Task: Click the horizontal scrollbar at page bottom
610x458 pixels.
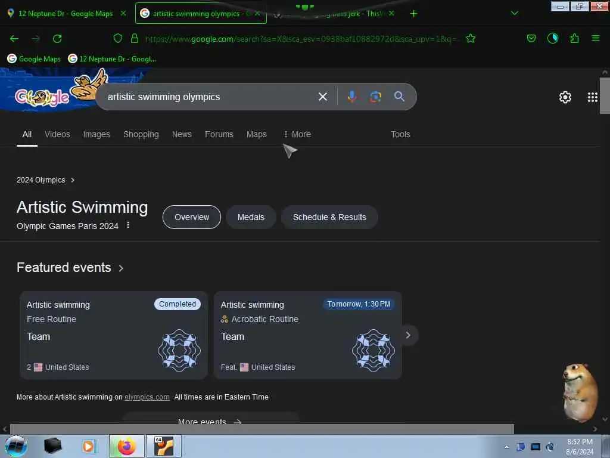Action: [262, 429]
